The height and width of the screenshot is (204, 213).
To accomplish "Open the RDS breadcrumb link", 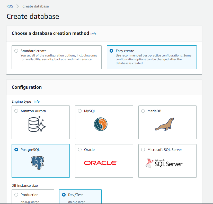I will click(x=10, y=6).
